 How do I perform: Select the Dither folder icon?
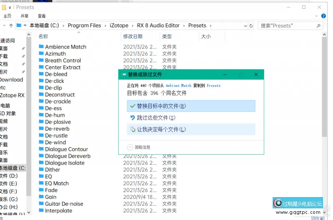coord(41,169)
